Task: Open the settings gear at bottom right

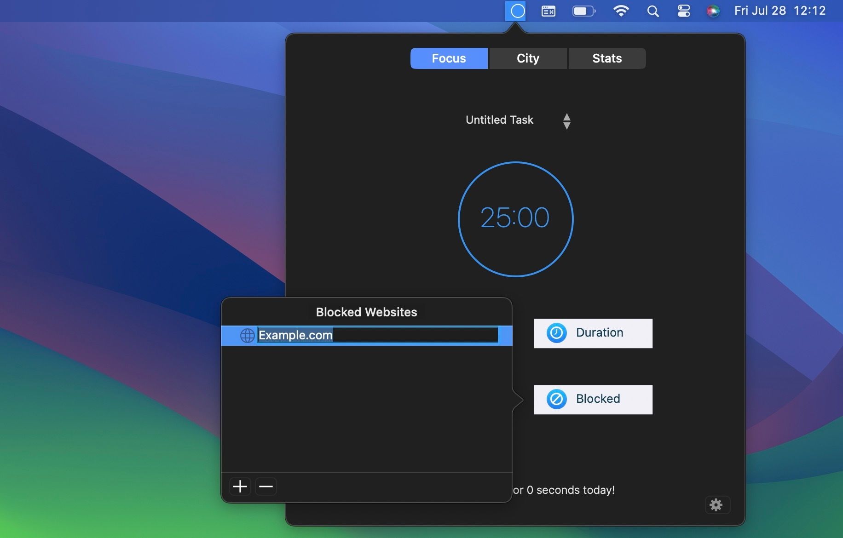Action: [717, 505]
